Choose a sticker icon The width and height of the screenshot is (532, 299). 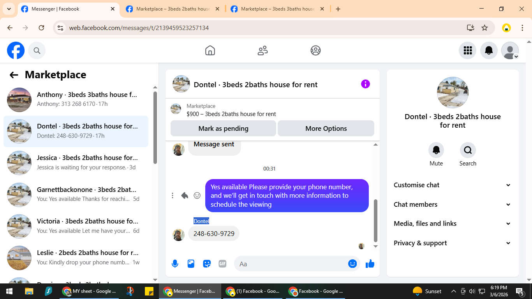click(207, 264)
